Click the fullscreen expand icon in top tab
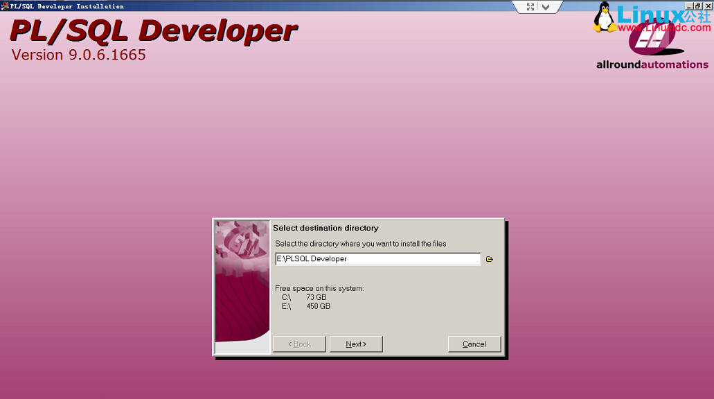Viewport: 714px width, 399px height. coord(530,7)
